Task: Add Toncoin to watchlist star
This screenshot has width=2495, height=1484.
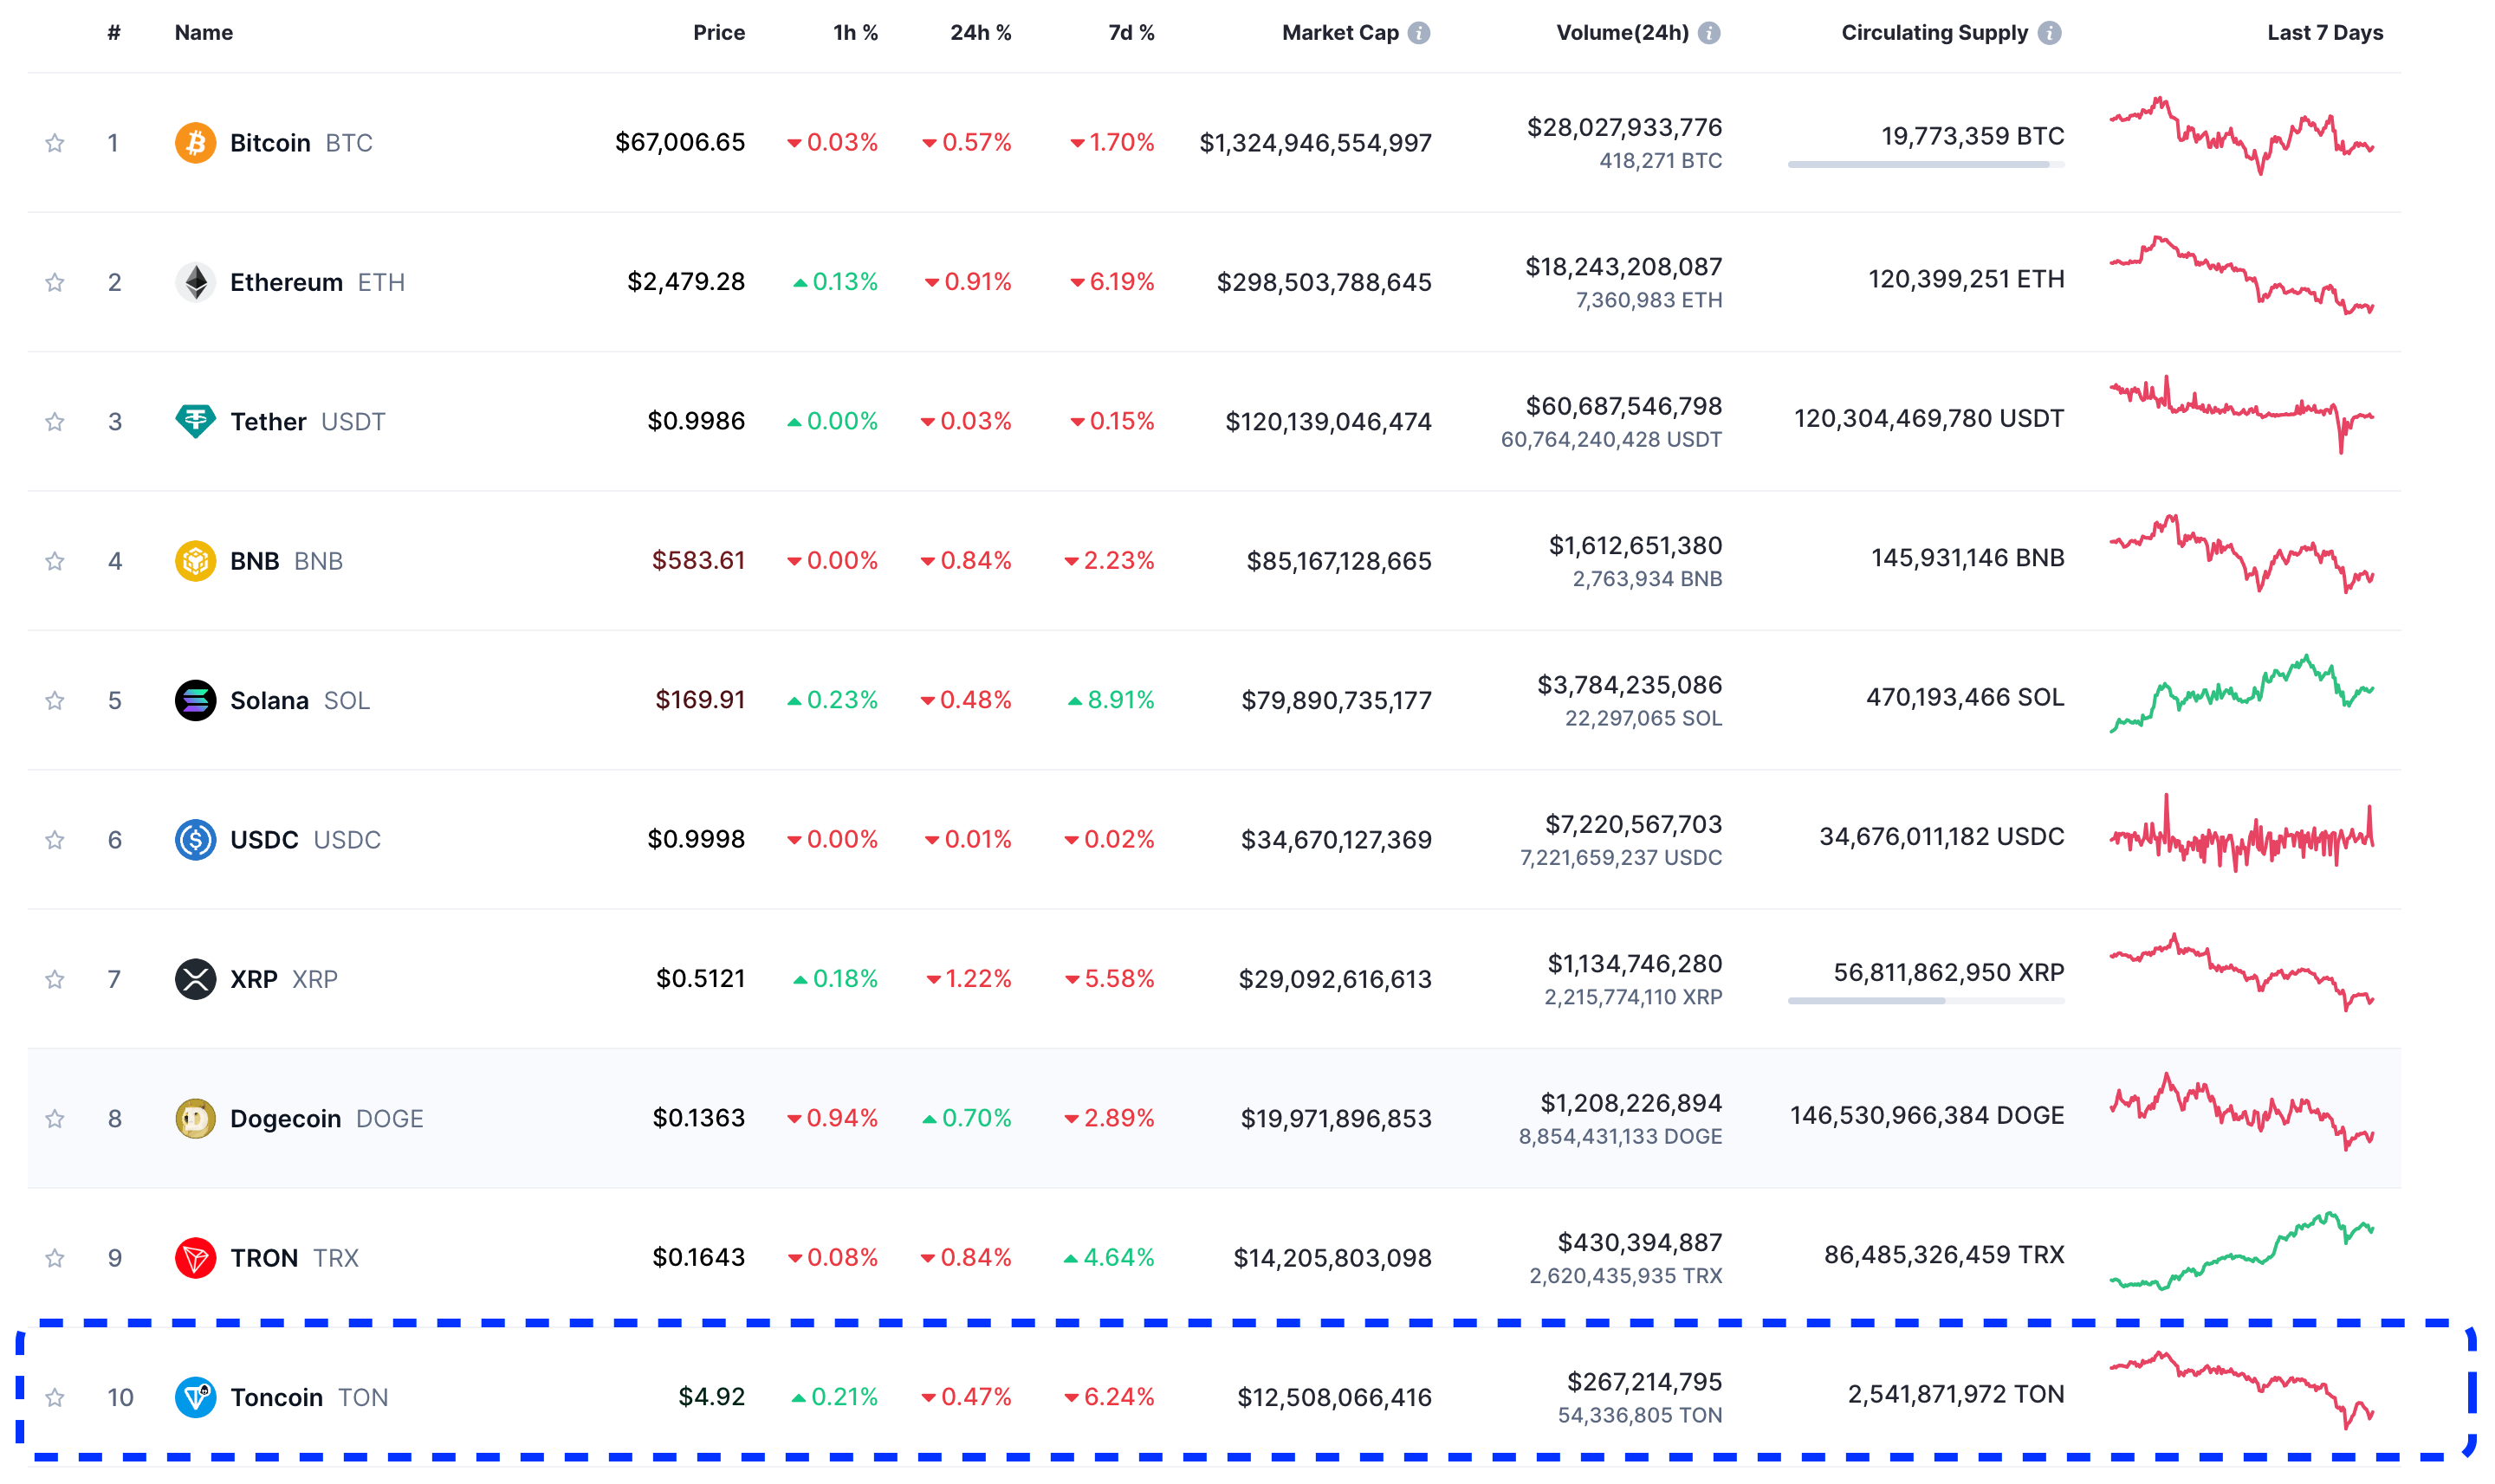Action: [x=55, y=1397]
